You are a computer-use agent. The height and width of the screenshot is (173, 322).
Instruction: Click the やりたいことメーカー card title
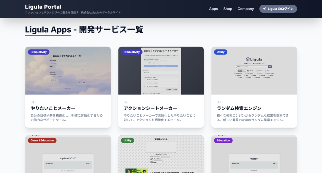pos(53,108)
